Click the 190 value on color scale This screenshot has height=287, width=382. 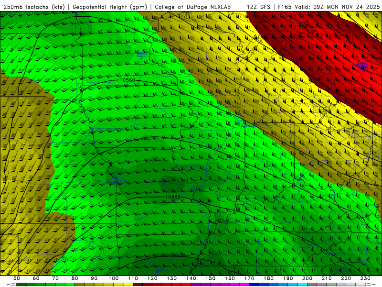(288, 278)
